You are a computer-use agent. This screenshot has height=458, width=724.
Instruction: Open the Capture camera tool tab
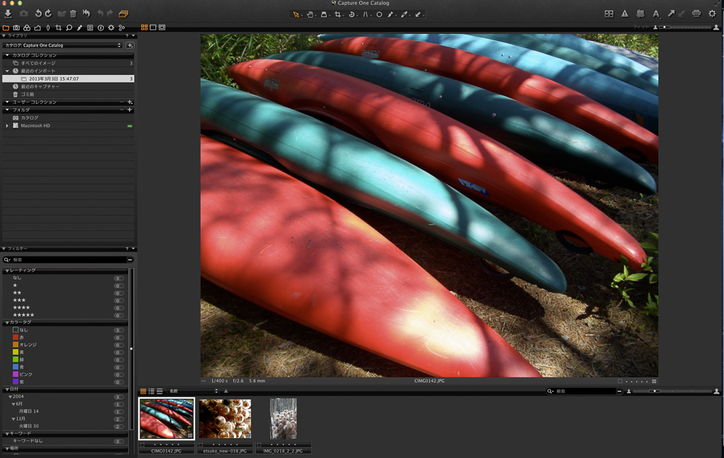(x=16, y=28)
